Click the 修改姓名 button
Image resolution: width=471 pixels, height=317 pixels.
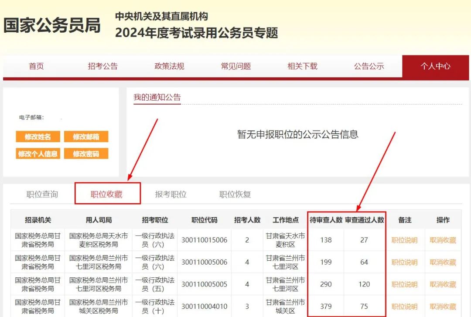[38, 137]
